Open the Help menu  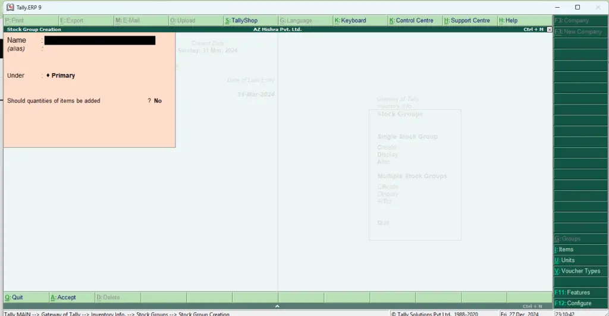click(x=525, y=21)
